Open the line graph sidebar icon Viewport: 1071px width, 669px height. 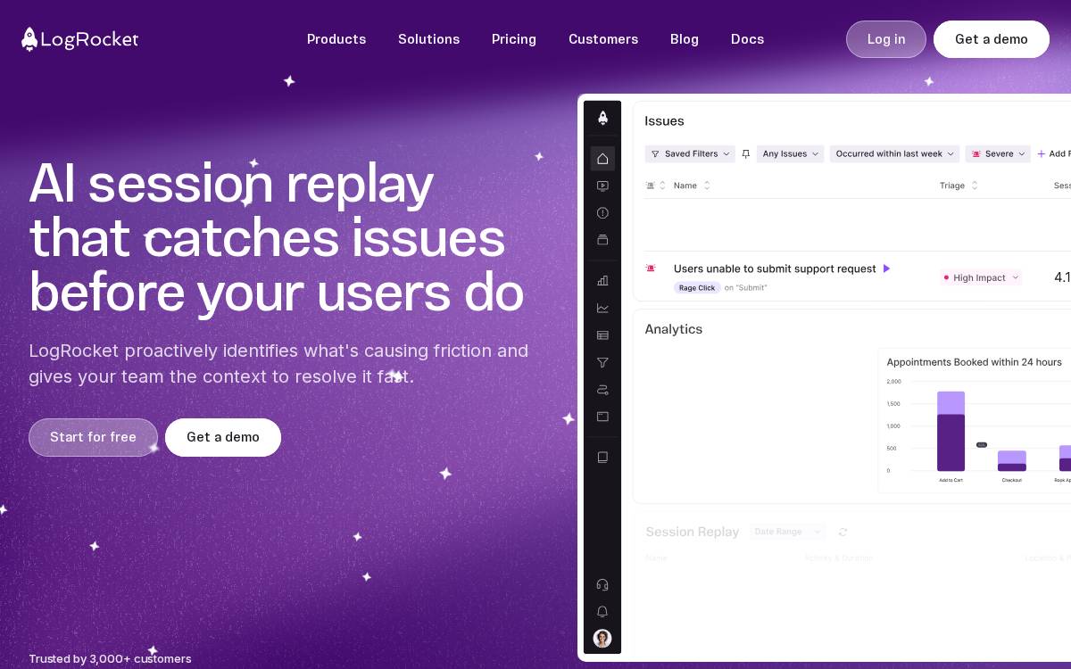click(x=602, y=308)
